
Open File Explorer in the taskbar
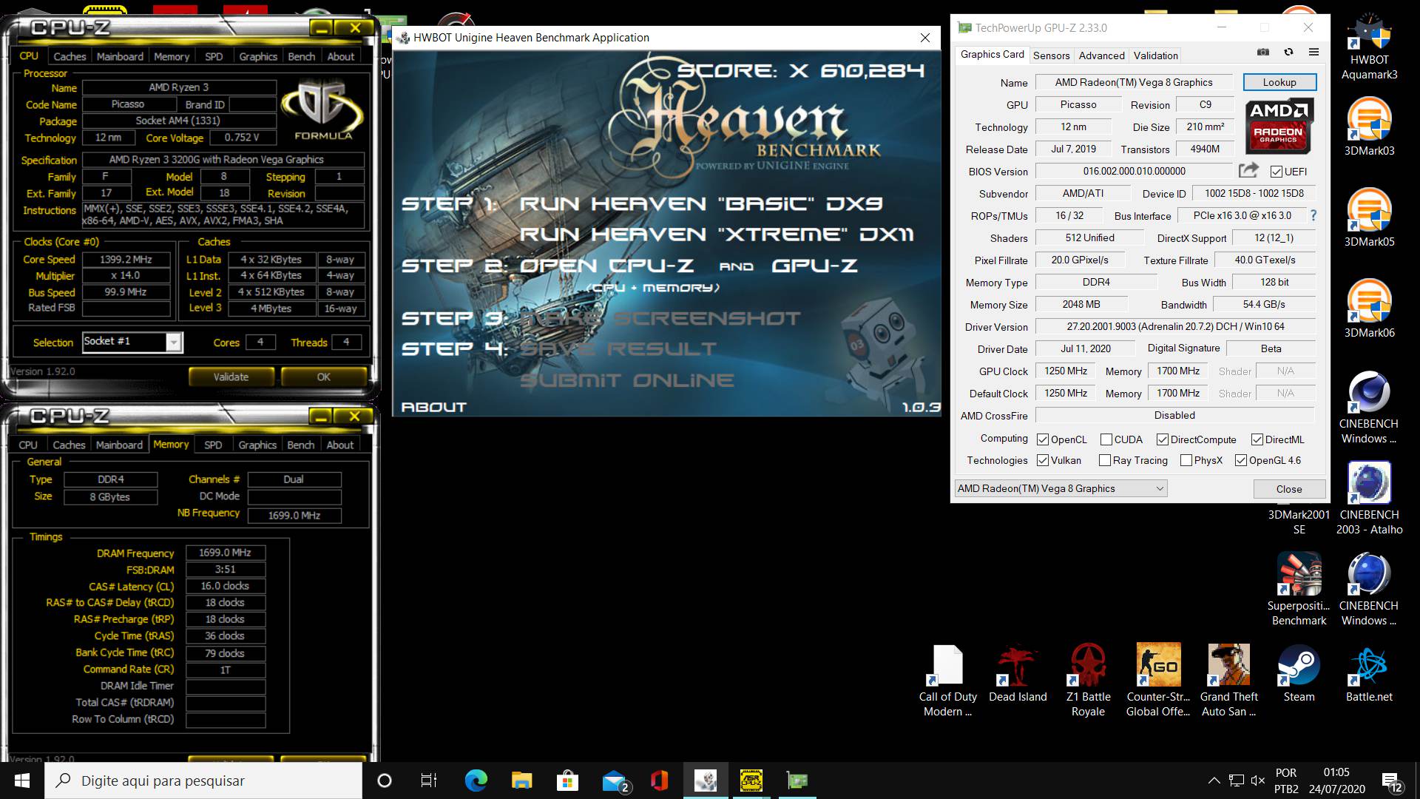pos(521,781)
